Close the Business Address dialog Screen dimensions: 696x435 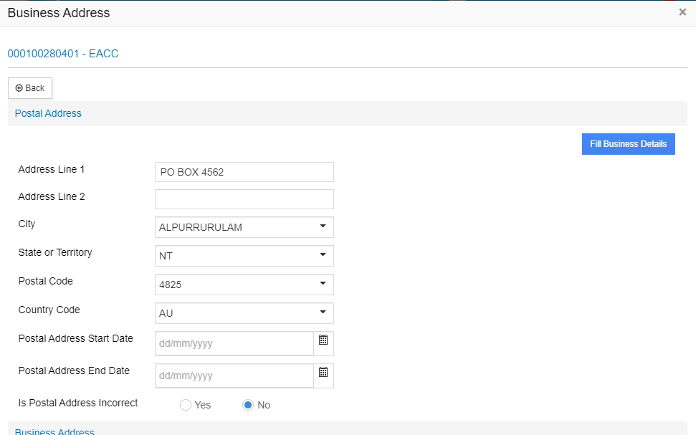(x=682, y=12)
